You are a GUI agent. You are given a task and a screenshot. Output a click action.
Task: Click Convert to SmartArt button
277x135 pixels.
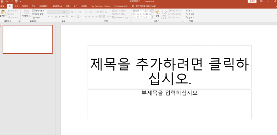coord(121,18)
